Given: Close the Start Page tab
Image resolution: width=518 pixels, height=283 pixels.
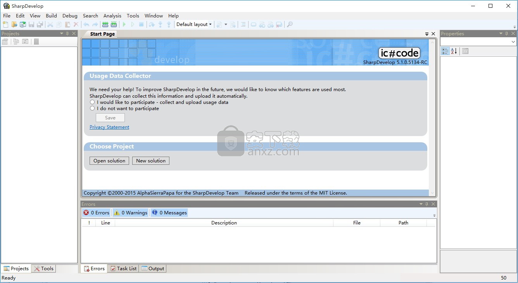Looking at the screenshot, I should [433, 34].
